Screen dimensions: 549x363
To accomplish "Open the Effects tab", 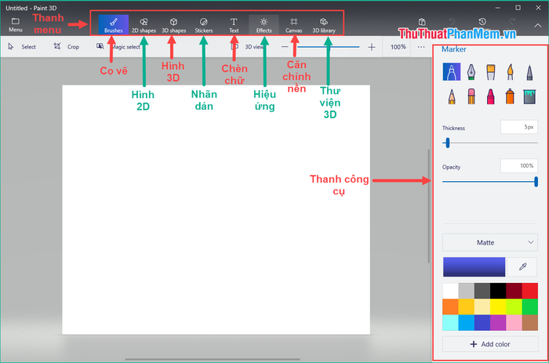I will pos(264,24).
